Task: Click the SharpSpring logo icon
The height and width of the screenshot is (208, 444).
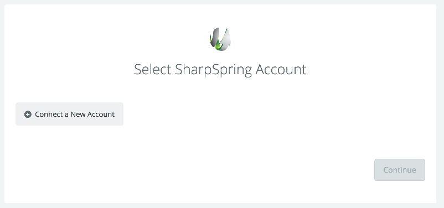Action: click(x=220, y=39)
